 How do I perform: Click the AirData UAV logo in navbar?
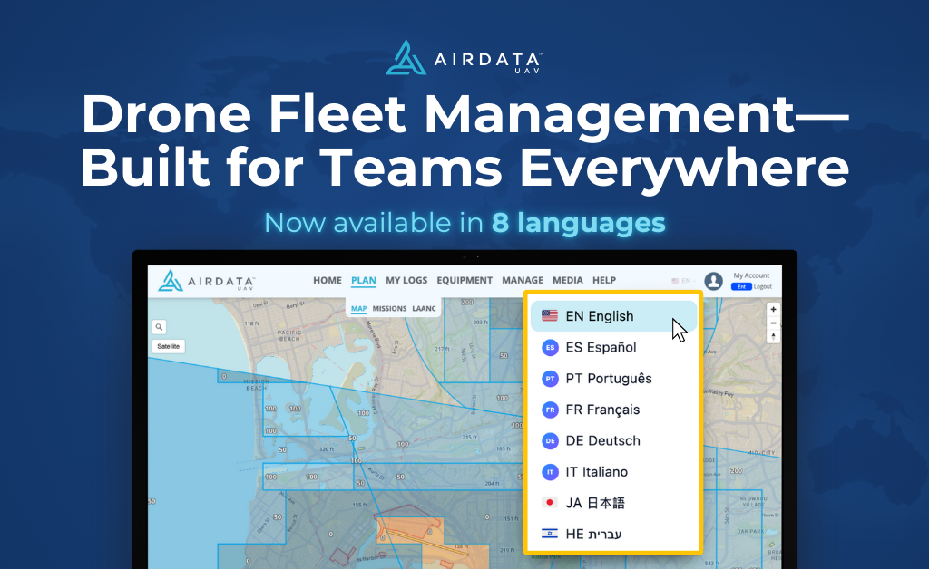click(207, 281)
